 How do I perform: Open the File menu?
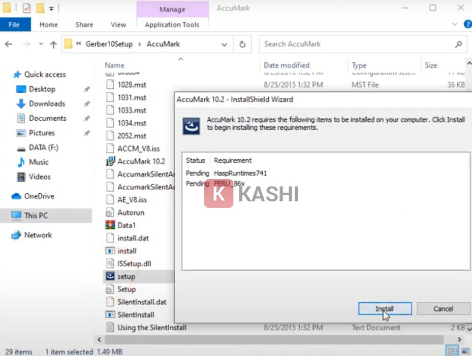14,24
